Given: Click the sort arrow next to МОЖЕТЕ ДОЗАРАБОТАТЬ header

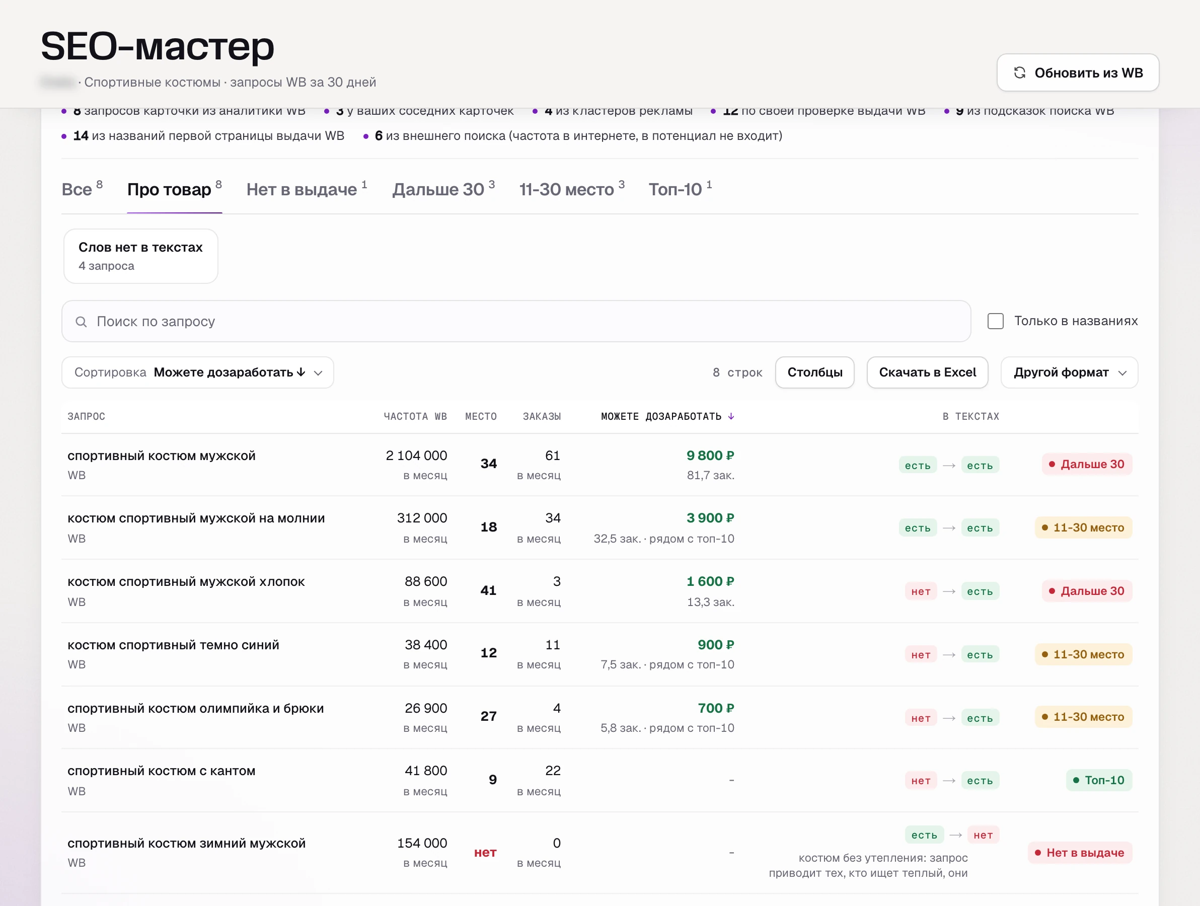Looking at the screenshot, I should [x=731, y=416].
